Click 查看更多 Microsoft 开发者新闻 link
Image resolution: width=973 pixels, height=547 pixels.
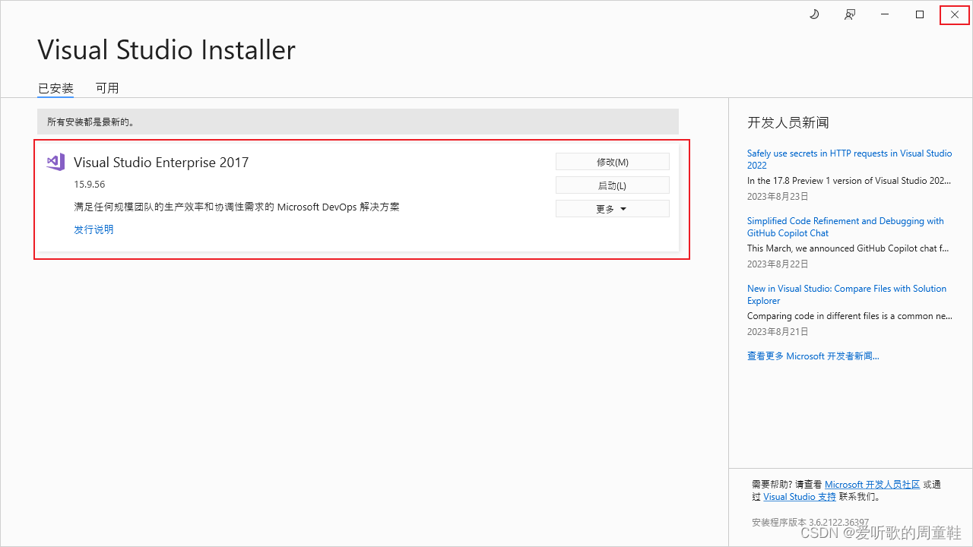pyautogui.click(x=813, y=356)
